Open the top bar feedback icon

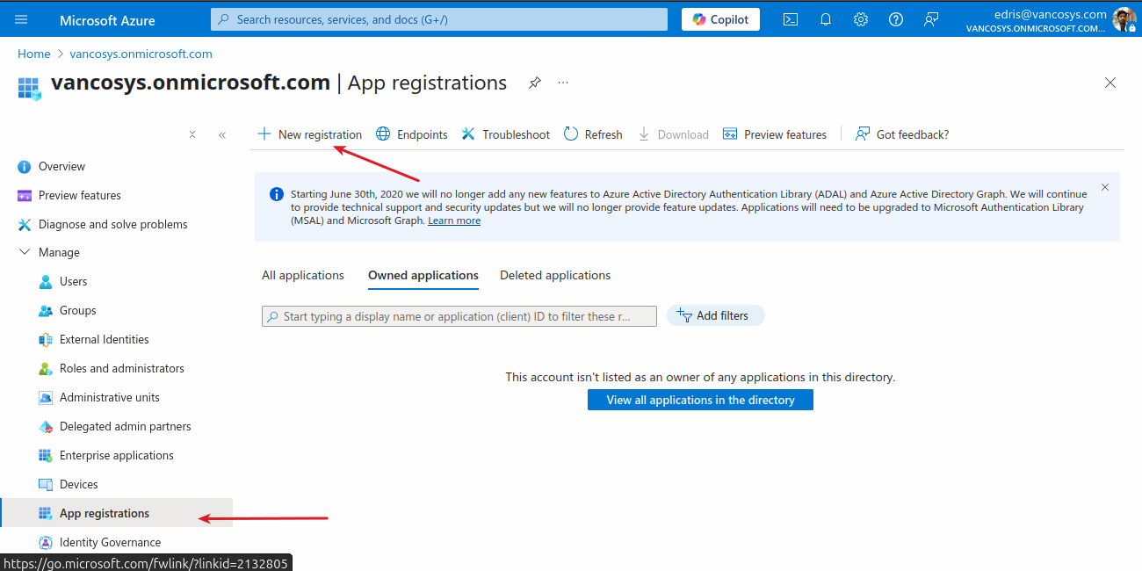[x=931, y=19]
